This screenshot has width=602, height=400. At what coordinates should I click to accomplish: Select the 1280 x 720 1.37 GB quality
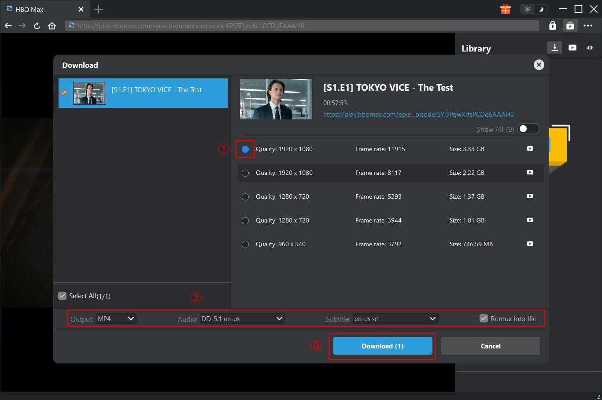click(x=245, y=197)
